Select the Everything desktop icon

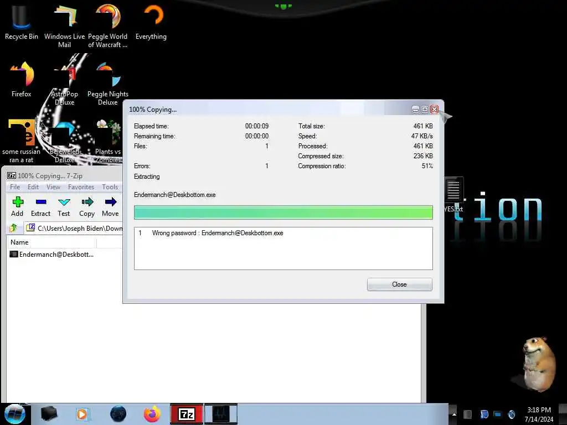pos(151,22)
